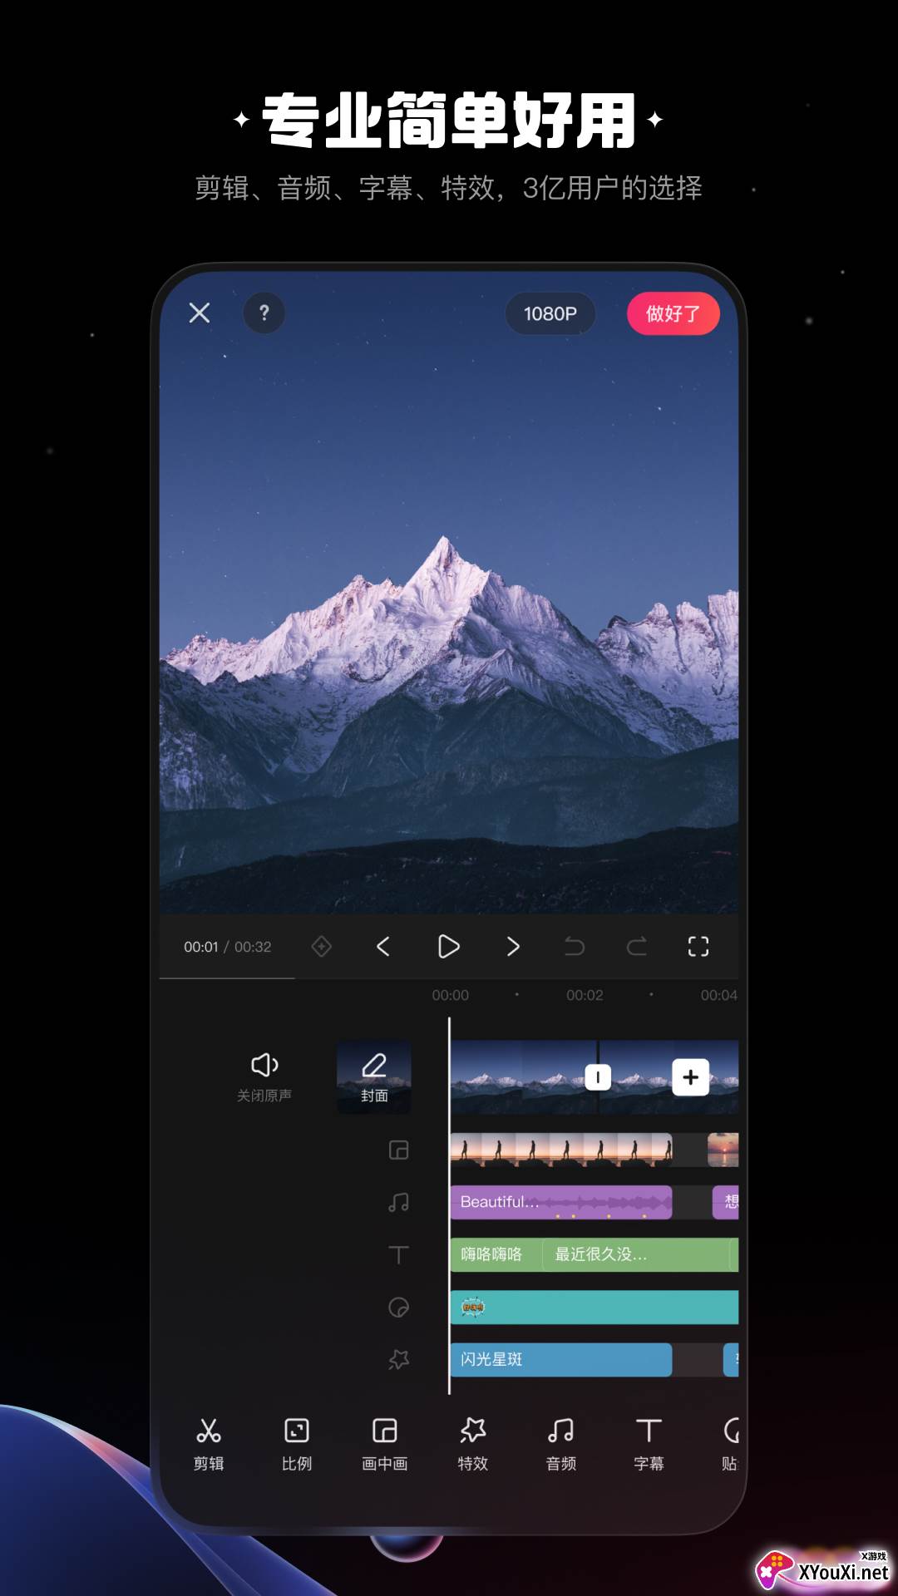
Task: Play the video preview
Action: tap(448, 946)
